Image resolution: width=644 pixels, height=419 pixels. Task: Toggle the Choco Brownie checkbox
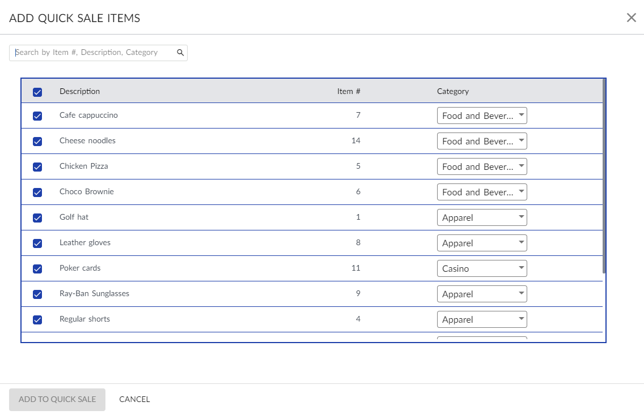tap(37, 192)
